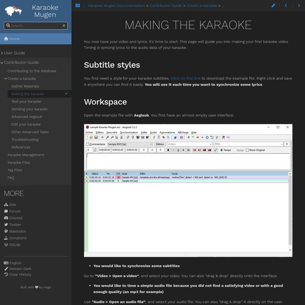The image size is (305, 305).
Task: Click Italic I button in Aegisub
Action: (x=173, y=150)
